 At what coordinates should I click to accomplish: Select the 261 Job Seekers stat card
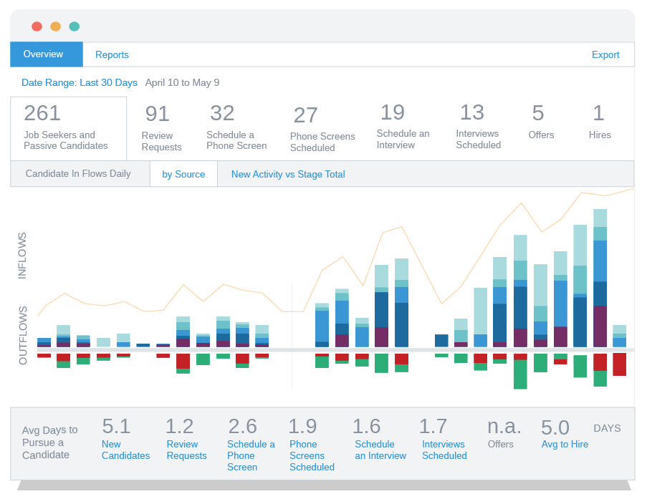click(68, 127)
